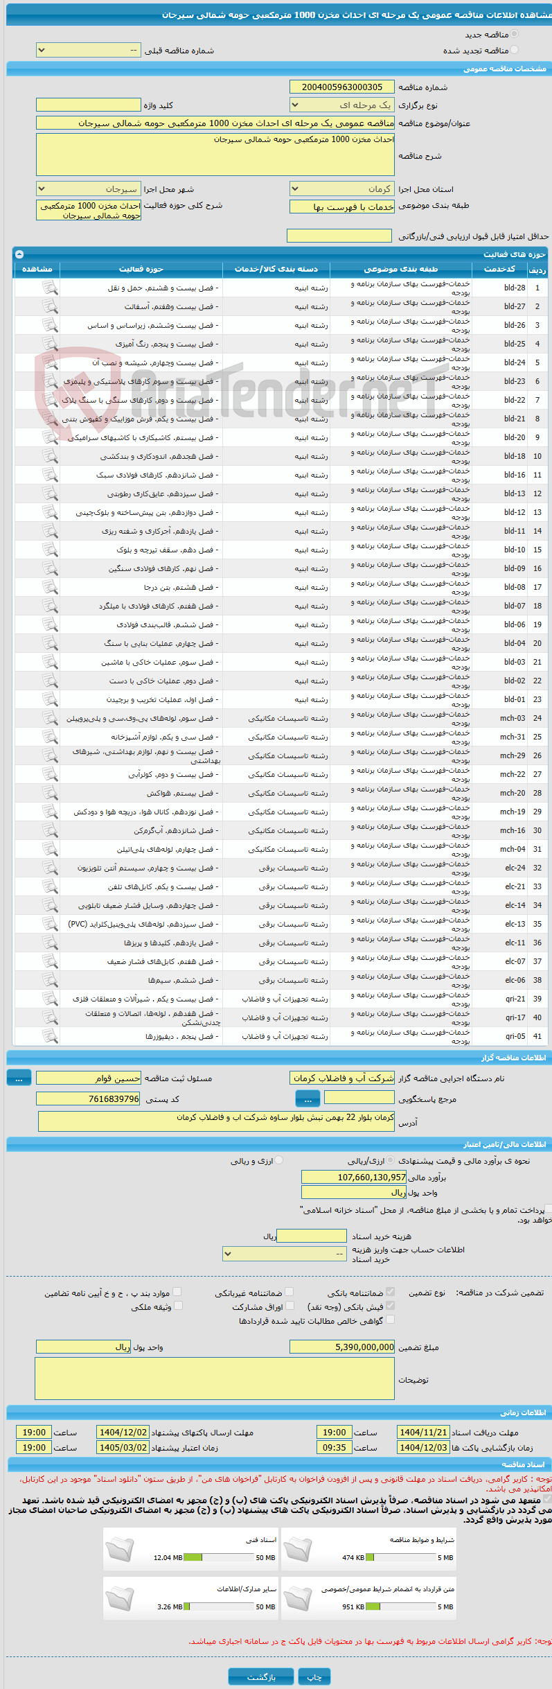552x1689 pixels.
Task: Open the view icon for row bld-01
Action: (x=50, y=699)
